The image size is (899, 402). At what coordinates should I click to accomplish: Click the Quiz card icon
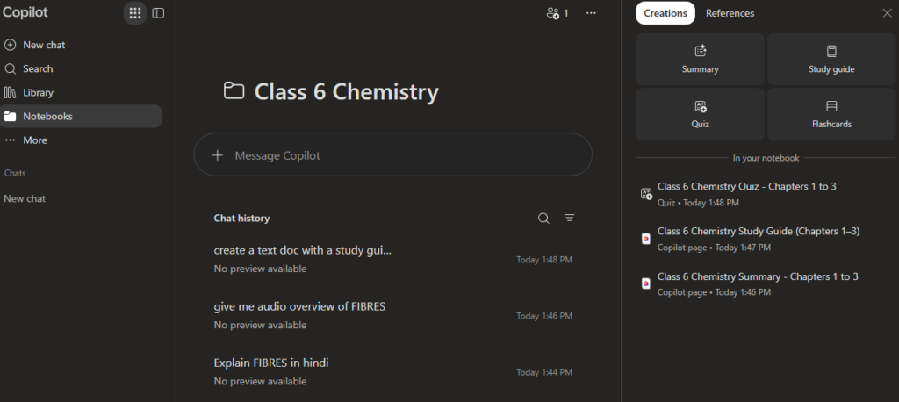pos(700,106)
